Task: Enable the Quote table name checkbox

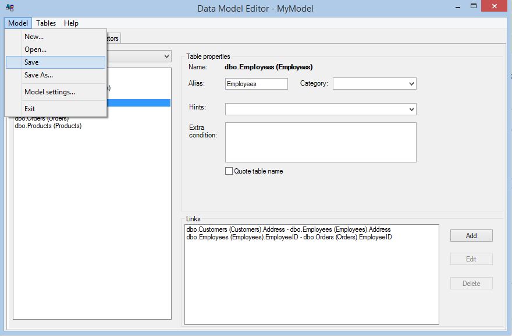Action: (229, 171)
